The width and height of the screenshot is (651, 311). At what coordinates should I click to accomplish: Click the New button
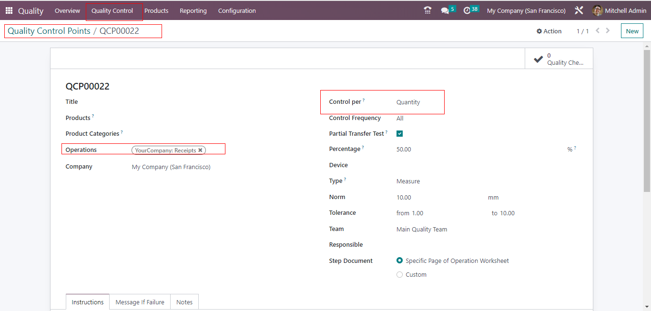tap(632, 31)
